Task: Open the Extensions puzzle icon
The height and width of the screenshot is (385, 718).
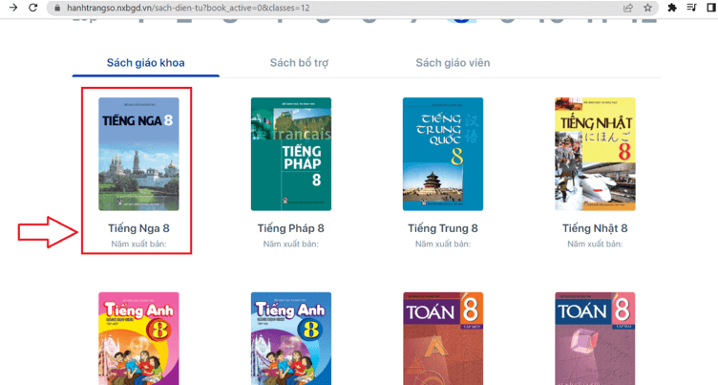Action: [672, 8]
